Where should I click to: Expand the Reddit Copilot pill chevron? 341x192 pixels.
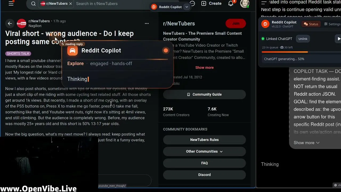tap(187, 7)
